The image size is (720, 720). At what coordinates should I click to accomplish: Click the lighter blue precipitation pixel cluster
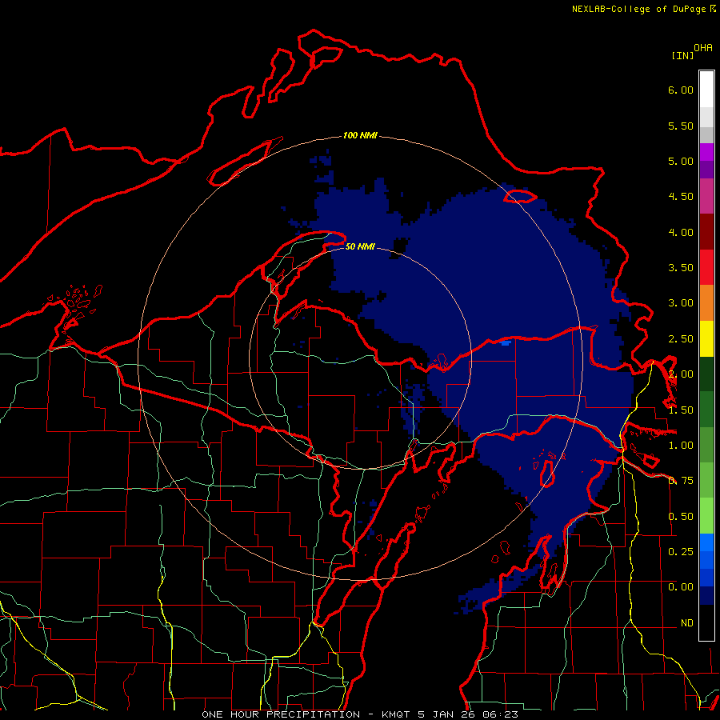click(x=506, y=342)
